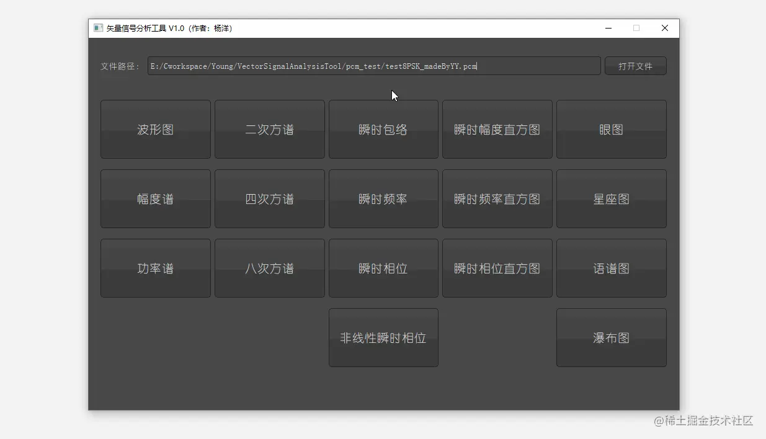Open the 瞬时频率直方图 histogram
The image size is (766, 439).
[497, 198]
